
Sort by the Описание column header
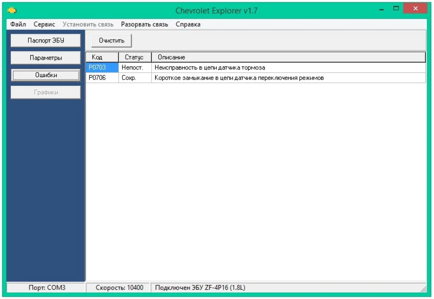(x=289, y=57)
